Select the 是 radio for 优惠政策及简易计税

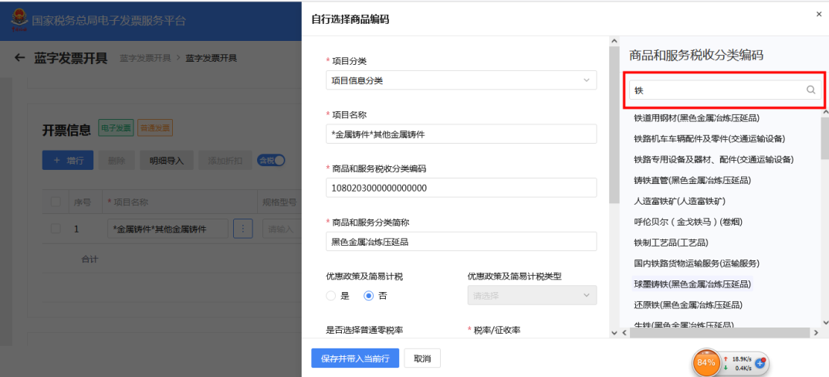click(x=331, y=296)
